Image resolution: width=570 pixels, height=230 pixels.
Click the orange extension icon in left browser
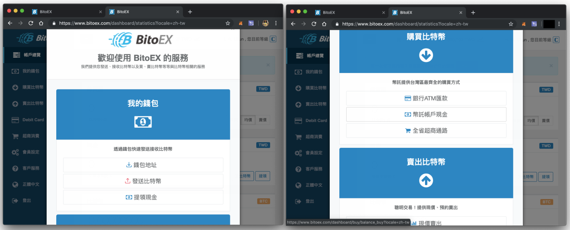241,23
